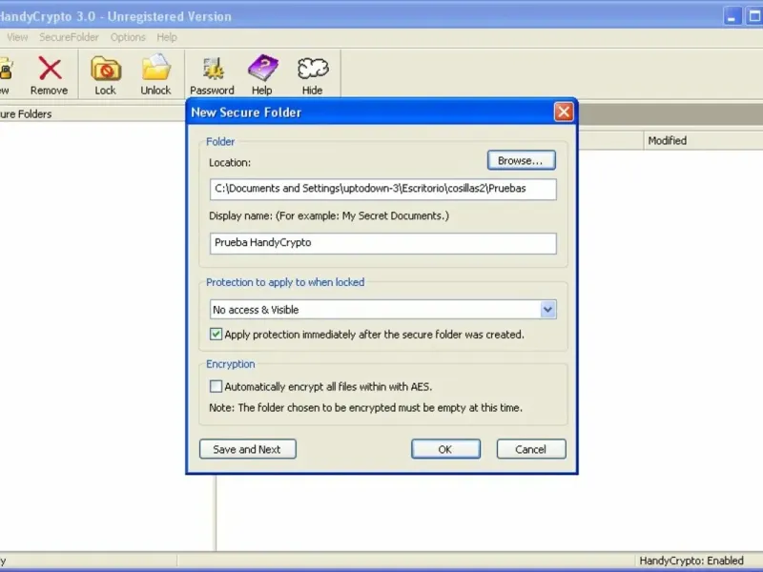Click the HandyCrypto: Enabled status text
This screenshot has width=763, height=572.
(691, 561)
